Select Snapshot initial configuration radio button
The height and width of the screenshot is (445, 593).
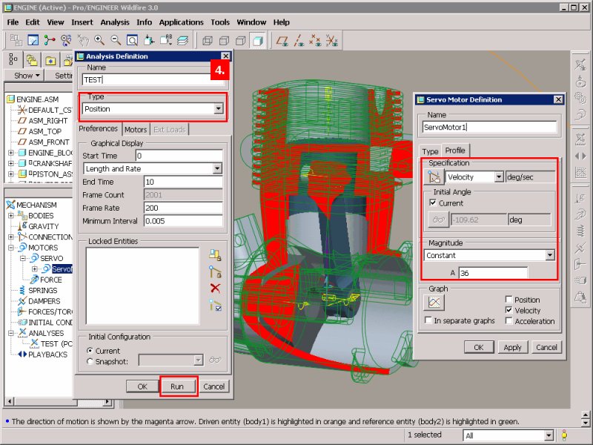[x=90, y=361]
